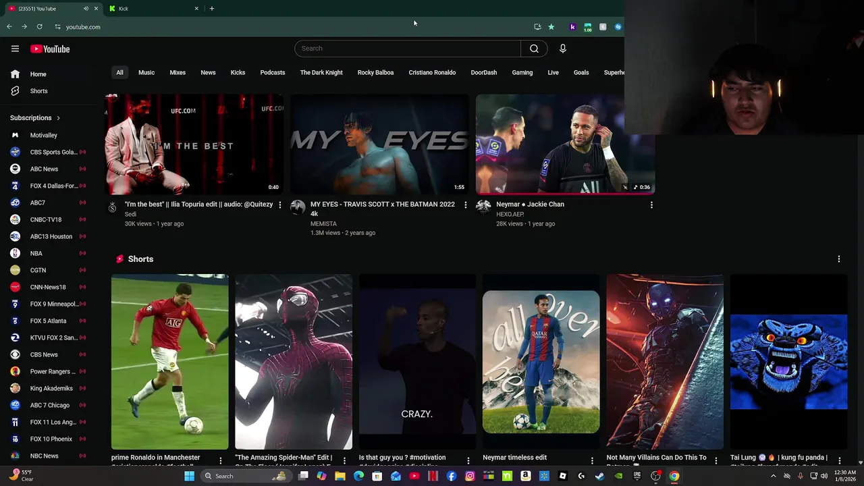Image resolution: width=864 pixels, height=486 pixels.
Task: Click the YouTube search input field
Action: point(408,49)
